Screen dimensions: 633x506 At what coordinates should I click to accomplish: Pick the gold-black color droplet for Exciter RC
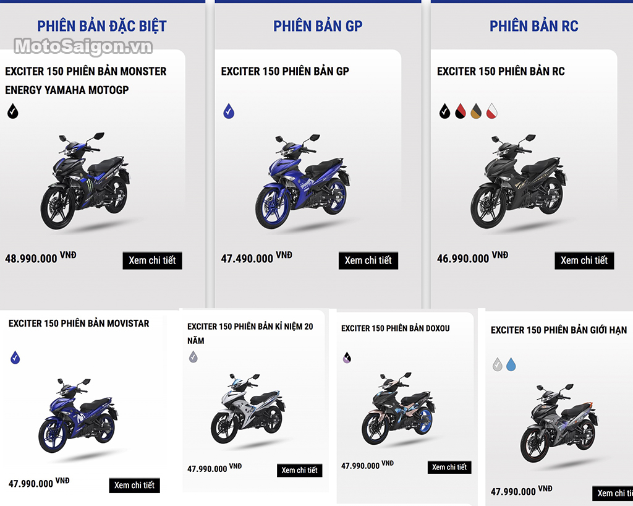tap(476, 111)
